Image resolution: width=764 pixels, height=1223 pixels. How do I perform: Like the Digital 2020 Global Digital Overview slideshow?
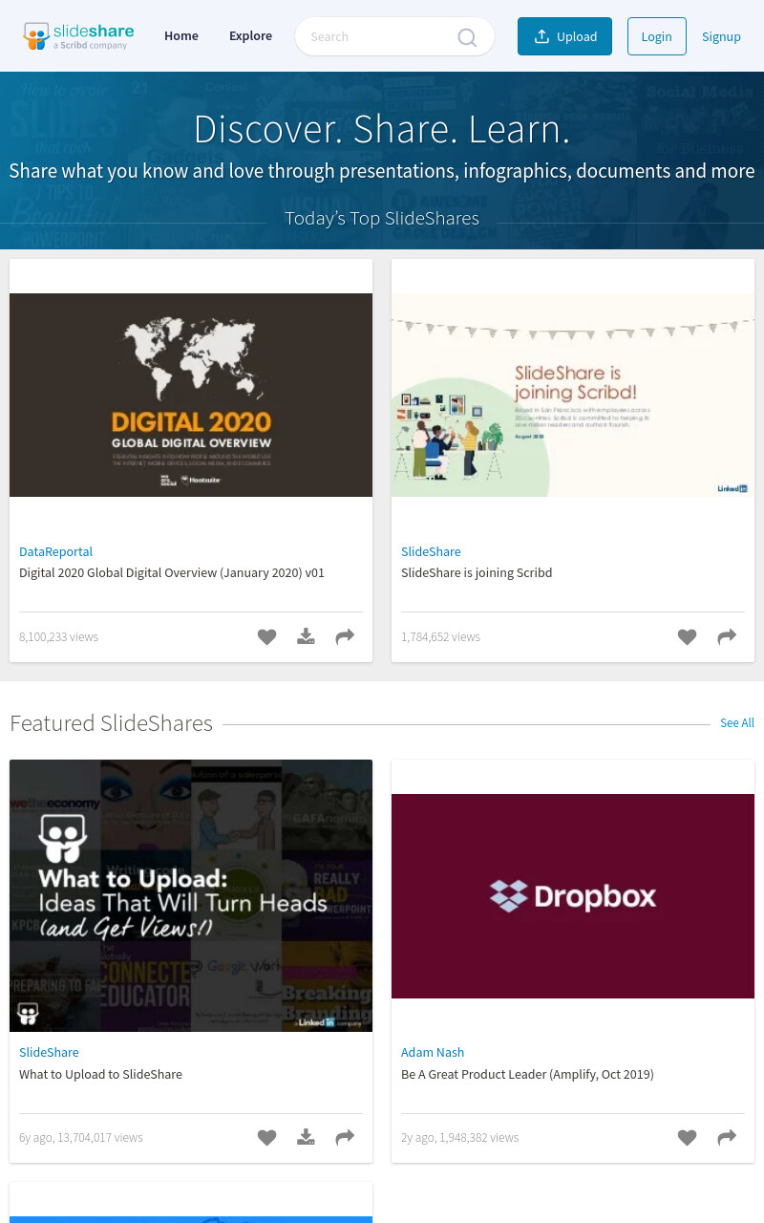point(266,636)
